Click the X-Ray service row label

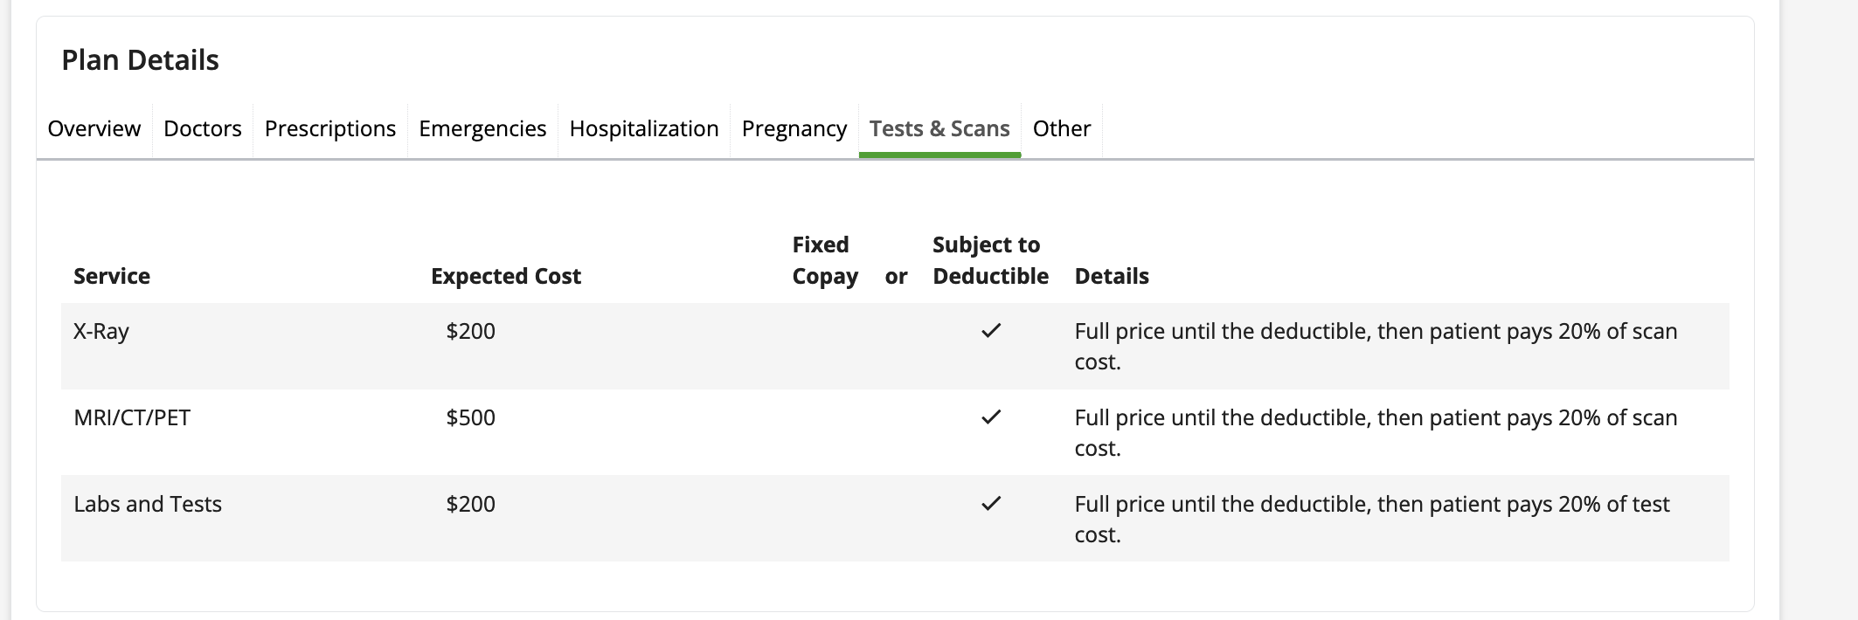pos(101,332)
